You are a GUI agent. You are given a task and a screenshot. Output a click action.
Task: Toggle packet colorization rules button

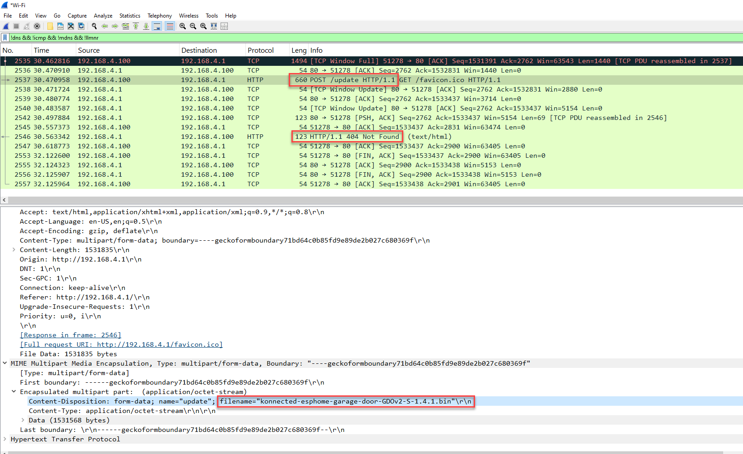(170, 26)
